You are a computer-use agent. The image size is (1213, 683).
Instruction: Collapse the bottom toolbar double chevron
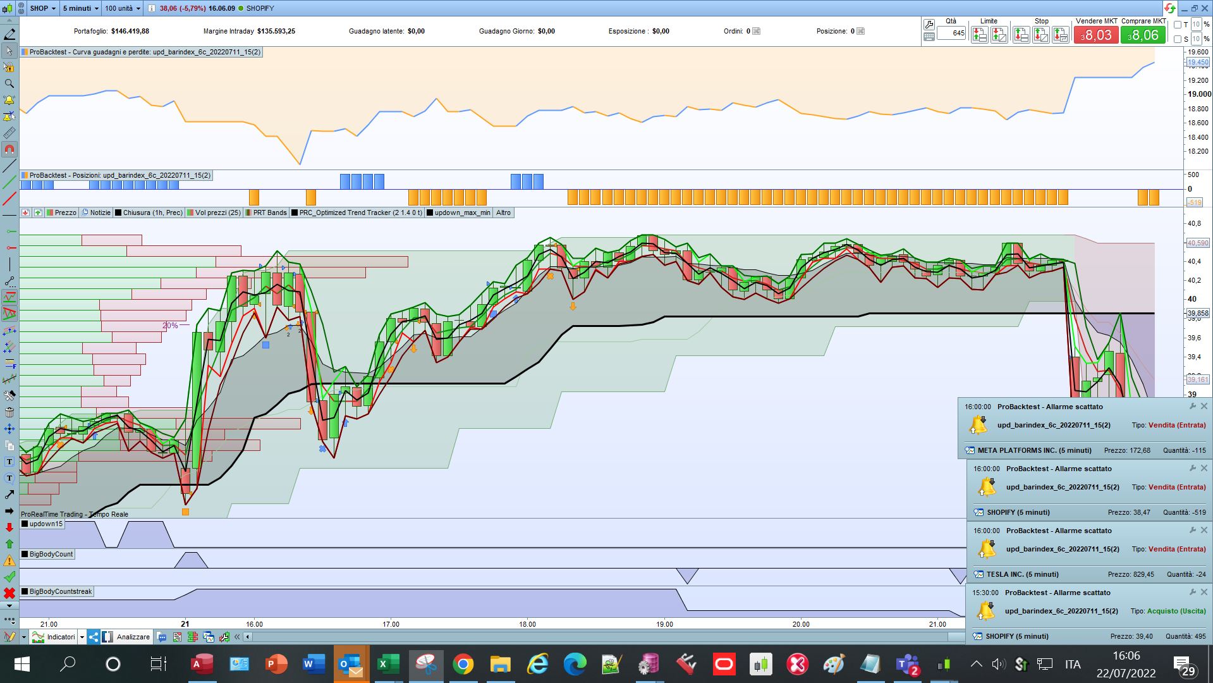pyautogui.click(x=237, y=637)
